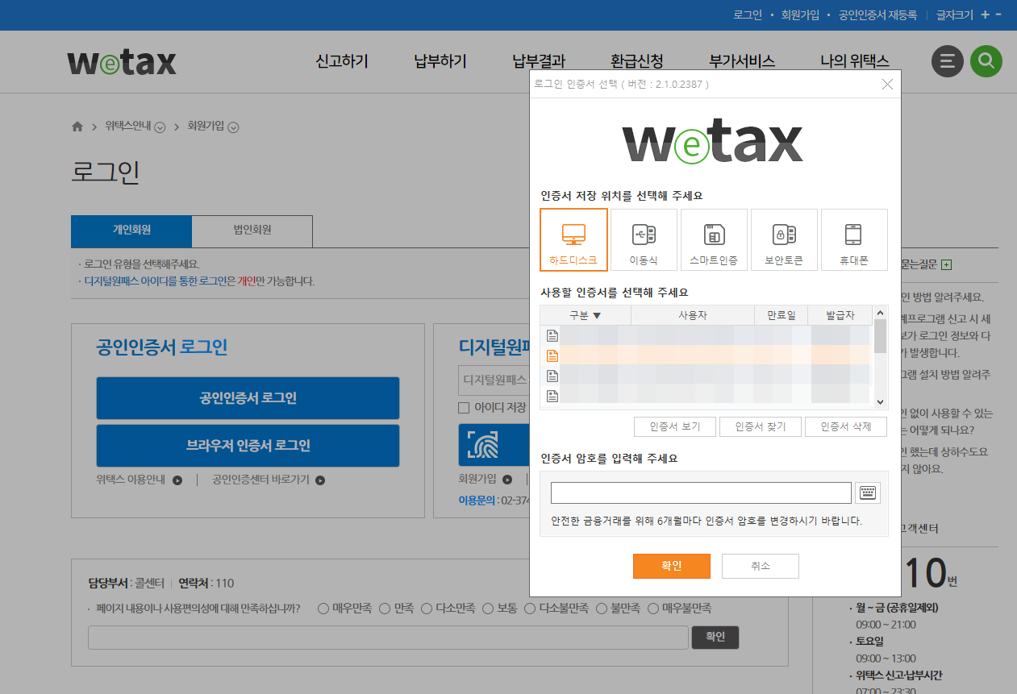1017x694 pixels.
Task: Click the 취소 cancel button in the dialog
Action: [x=761, y=566]
